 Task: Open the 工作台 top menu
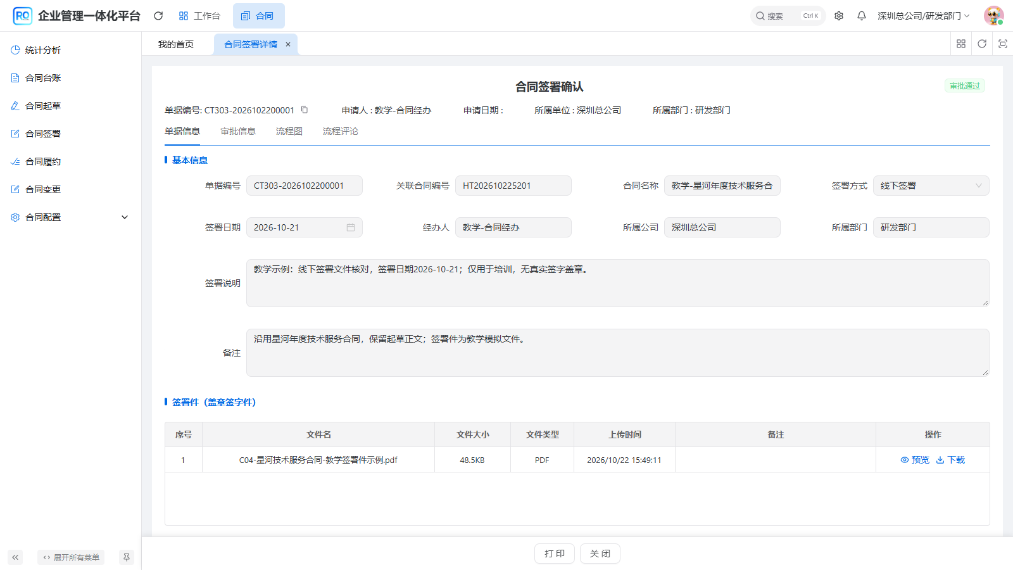click(199, 16)
